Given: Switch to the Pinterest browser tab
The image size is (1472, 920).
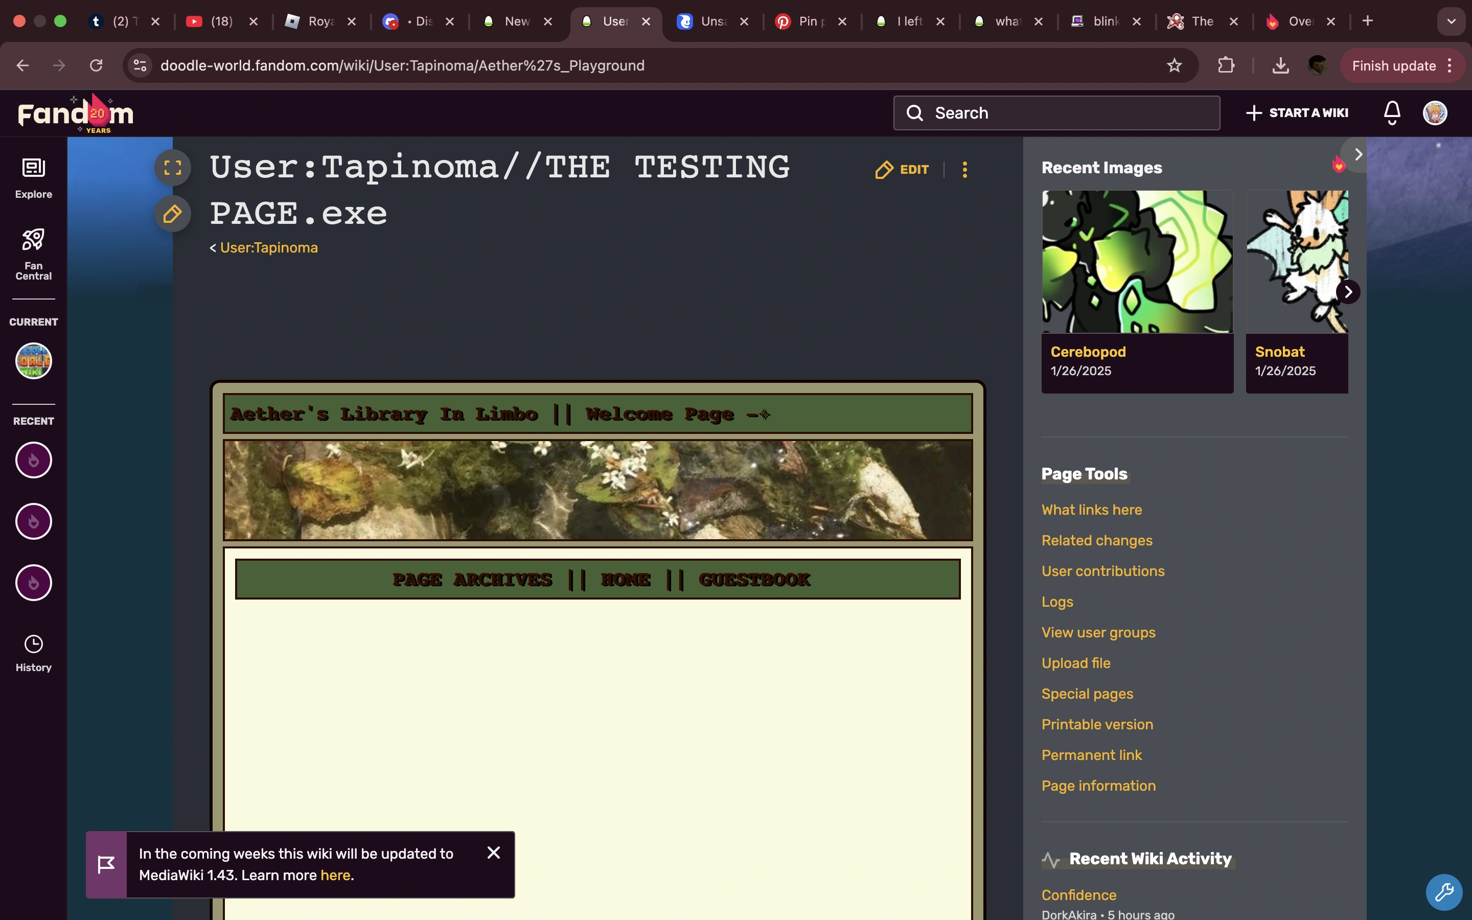Looking at the screenshot, I should click(803, 21).
